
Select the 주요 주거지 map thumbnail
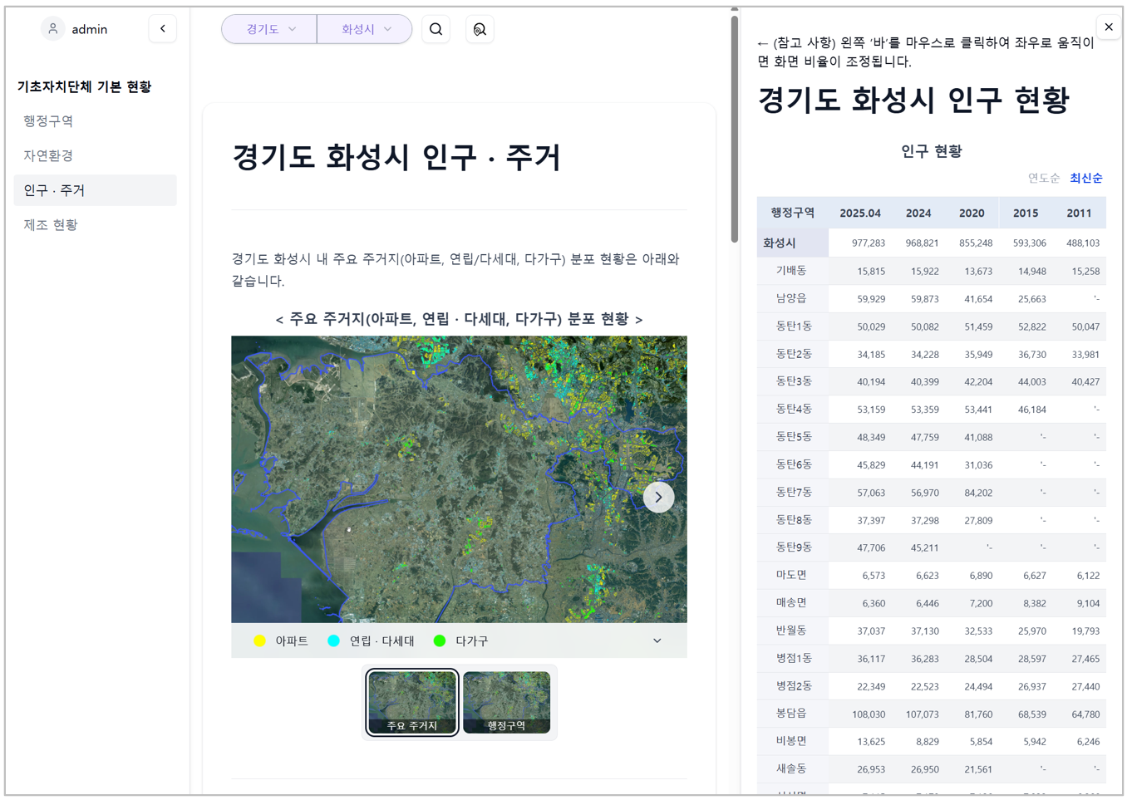412,702
